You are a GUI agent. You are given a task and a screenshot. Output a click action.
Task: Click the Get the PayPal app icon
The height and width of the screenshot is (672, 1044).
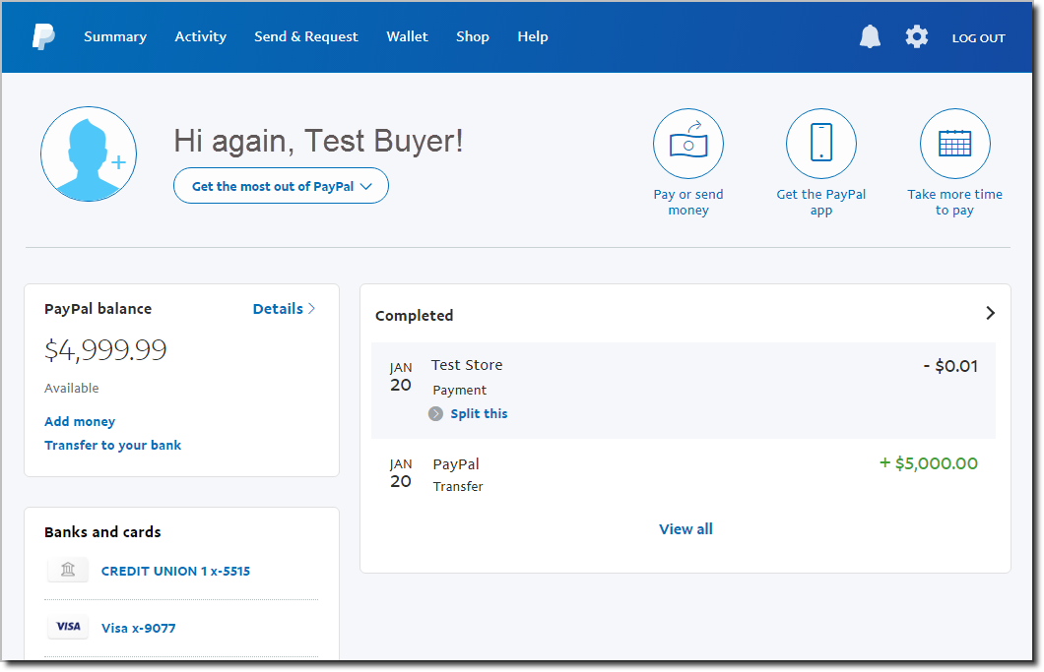pos(821,144)
